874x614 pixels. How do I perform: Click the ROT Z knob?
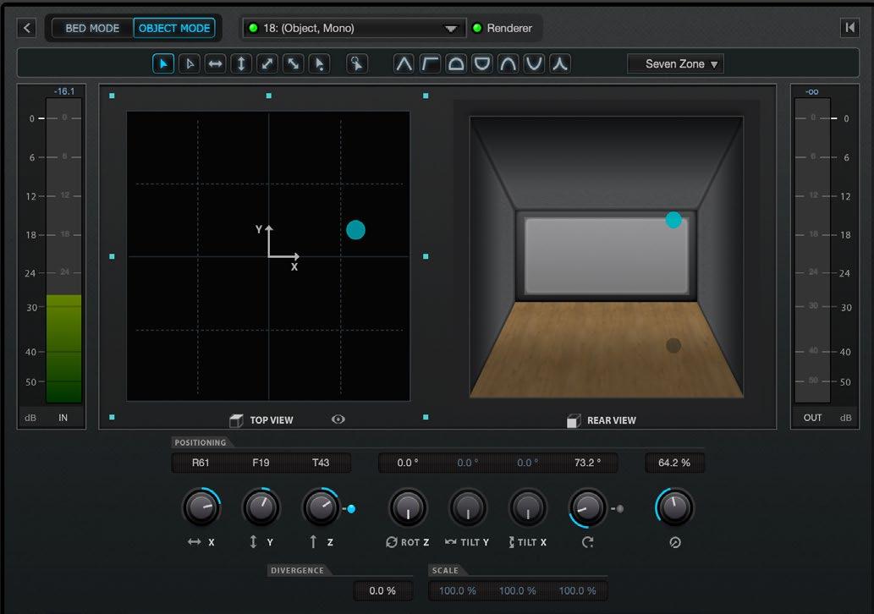point(408,507)
